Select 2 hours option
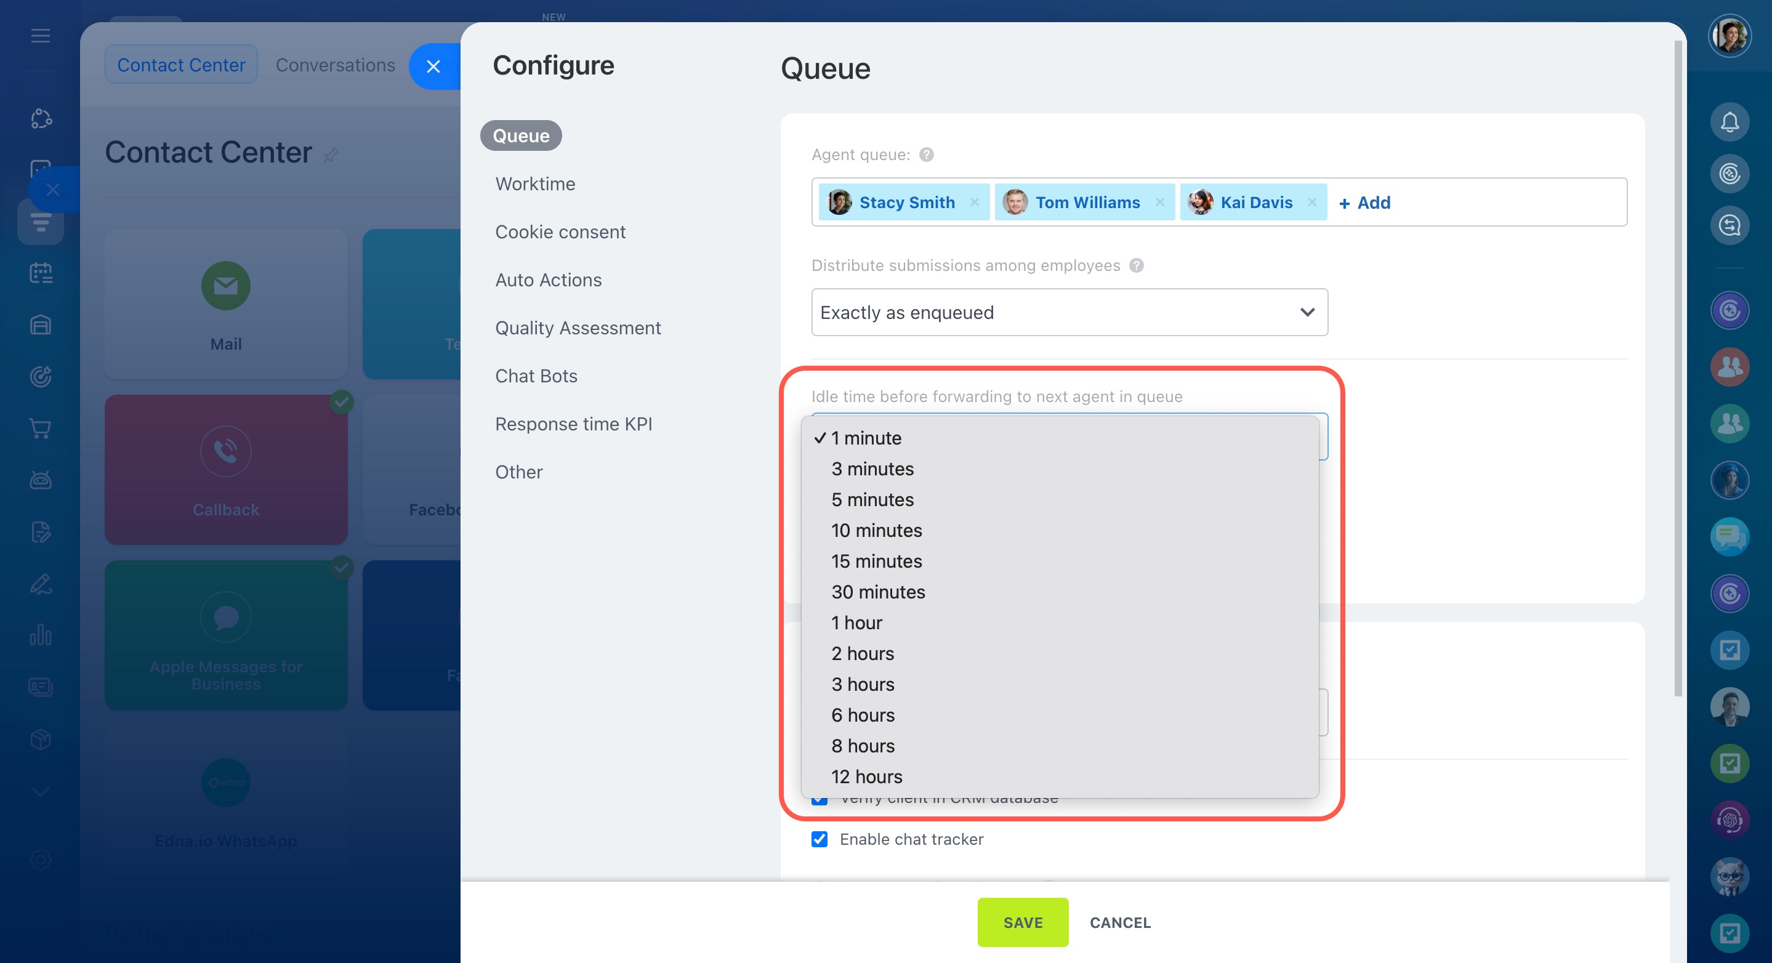 tap(1060, 653)
